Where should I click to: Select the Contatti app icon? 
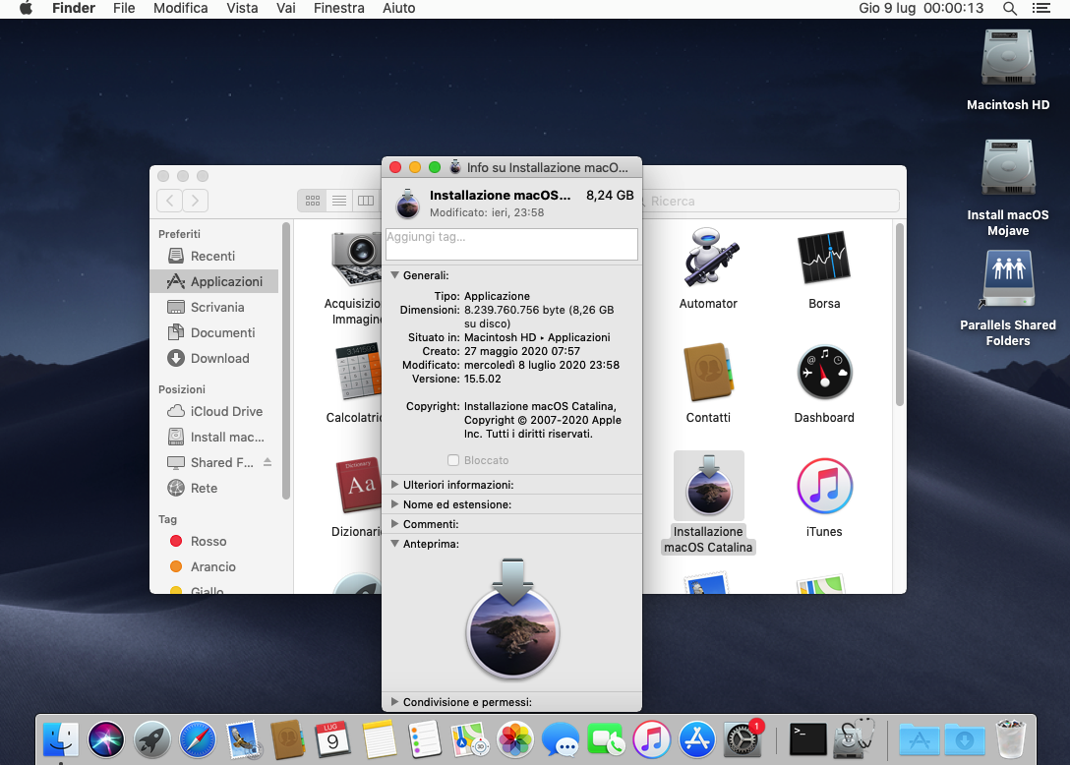coord(708,373)
